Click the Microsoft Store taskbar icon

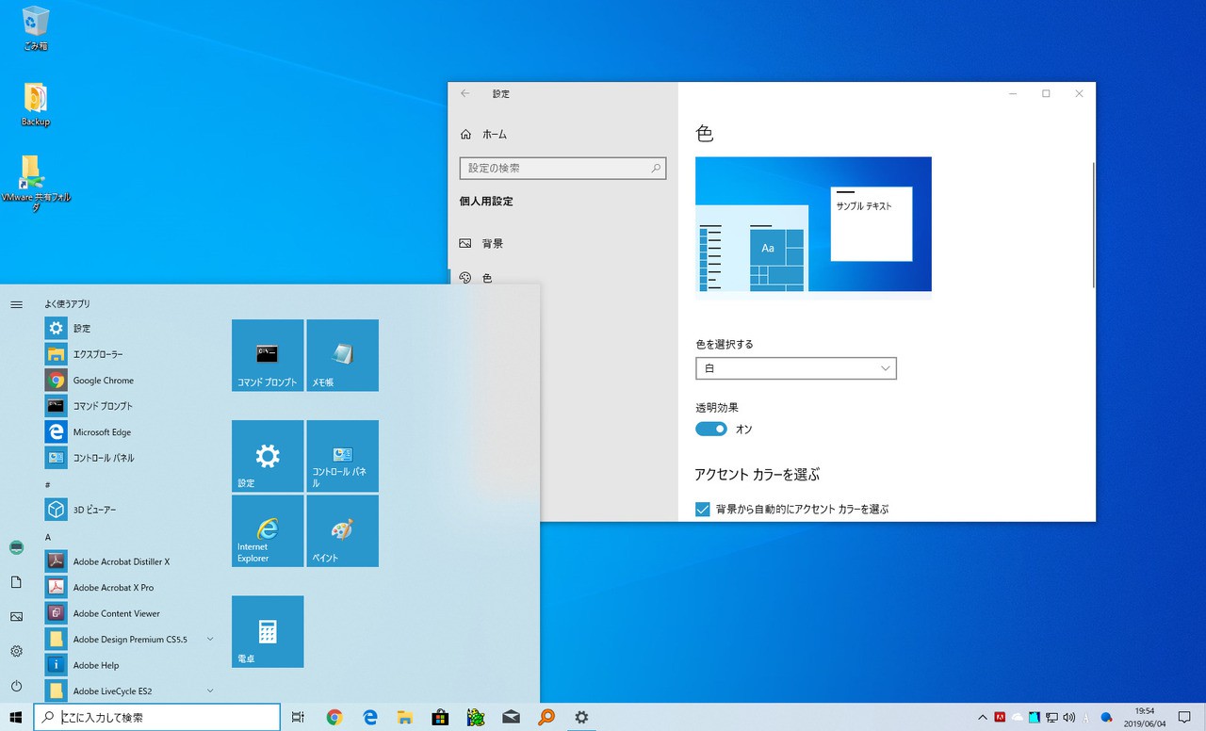[440, 718]
